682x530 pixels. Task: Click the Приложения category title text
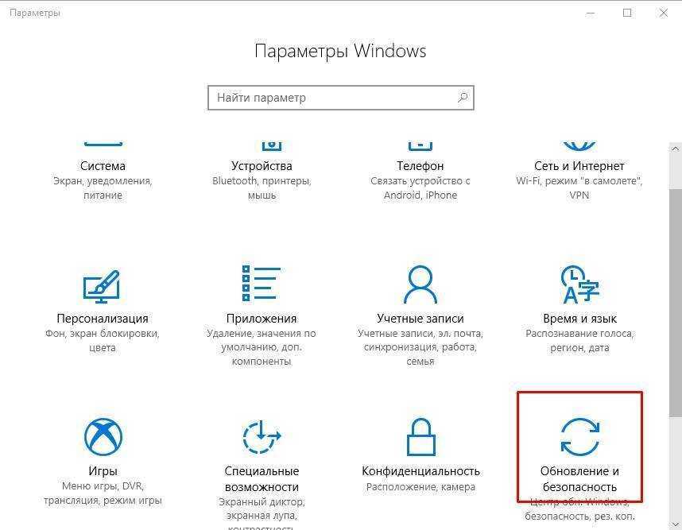pyautogui.click(x=262, y=319)
